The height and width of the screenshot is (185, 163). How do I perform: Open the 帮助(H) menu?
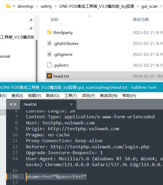pyautogui.click(x=129, y=96)
